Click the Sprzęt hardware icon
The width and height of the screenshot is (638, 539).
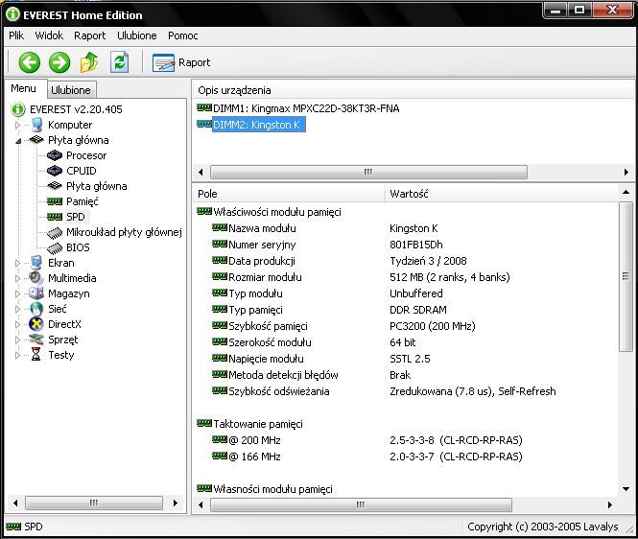click(36, 340)
